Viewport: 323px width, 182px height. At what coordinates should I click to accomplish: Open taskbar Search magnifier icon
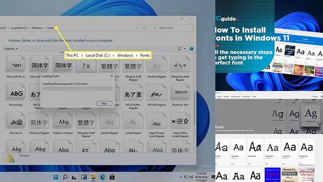(x=65, y=177)
